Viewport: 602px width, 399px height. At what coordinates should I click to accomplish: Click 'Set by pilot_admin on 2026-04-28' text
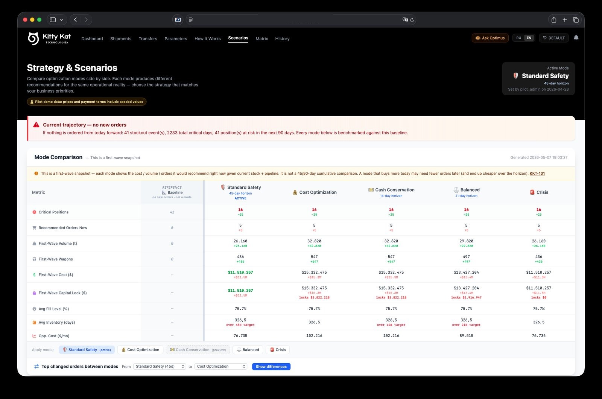538,89
